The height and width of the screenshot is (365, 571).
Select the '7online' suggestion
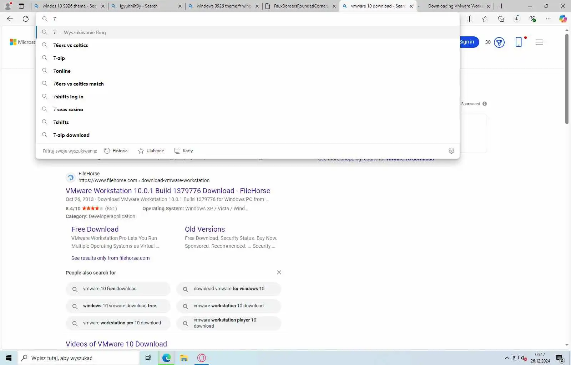(248, 71)
